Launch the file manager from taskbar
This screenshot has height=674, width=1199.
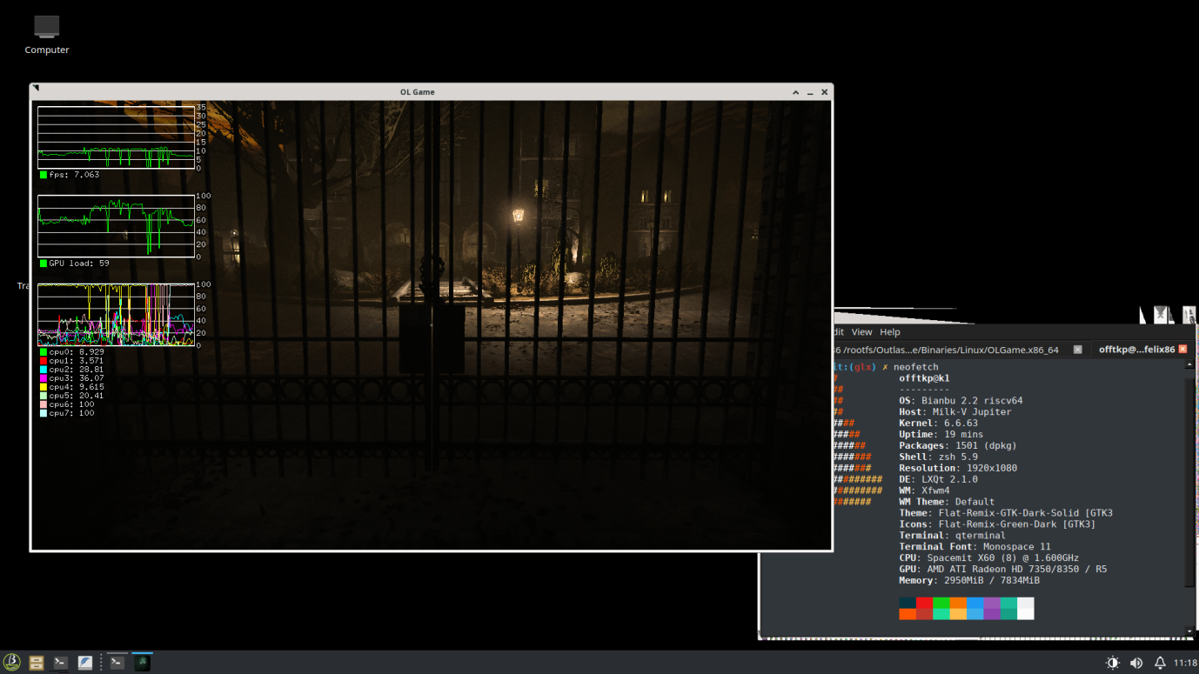(x=37, y=663)
